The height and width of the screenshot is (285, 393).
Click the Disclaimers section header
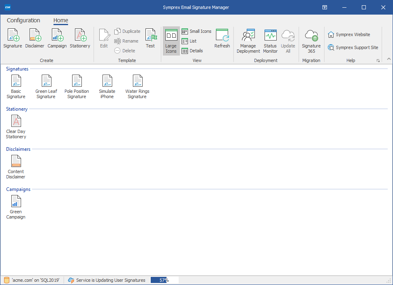18,149
